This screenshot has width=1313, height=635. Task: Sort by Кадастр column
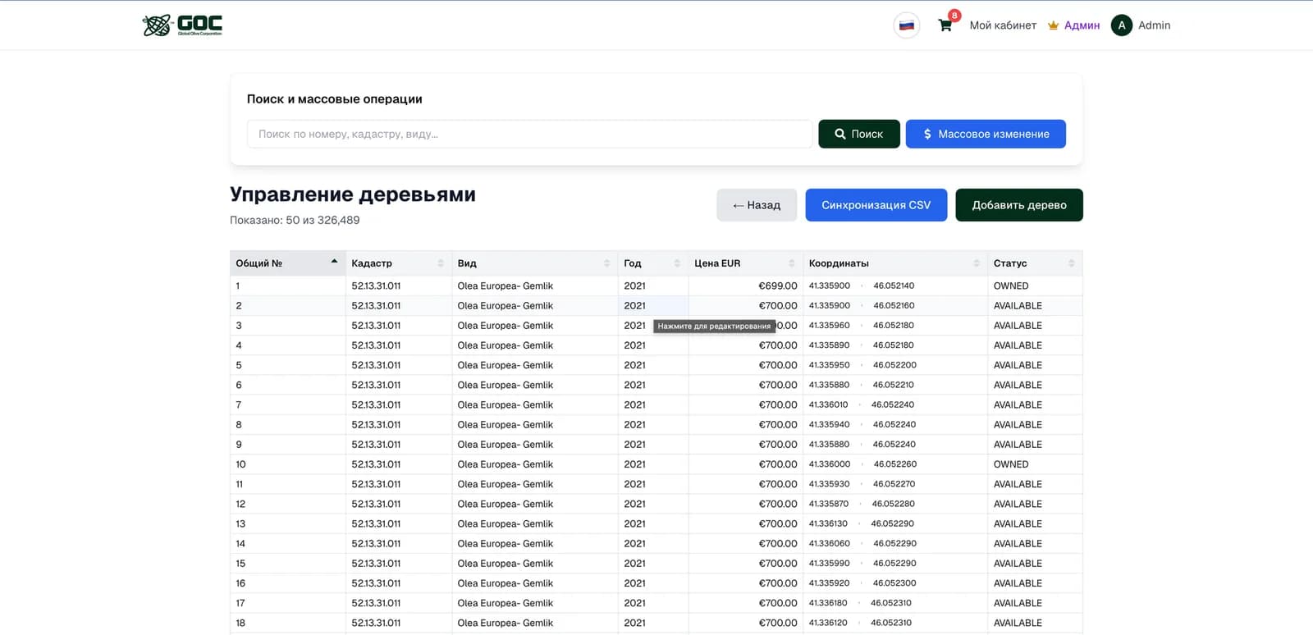click(398, 263)
